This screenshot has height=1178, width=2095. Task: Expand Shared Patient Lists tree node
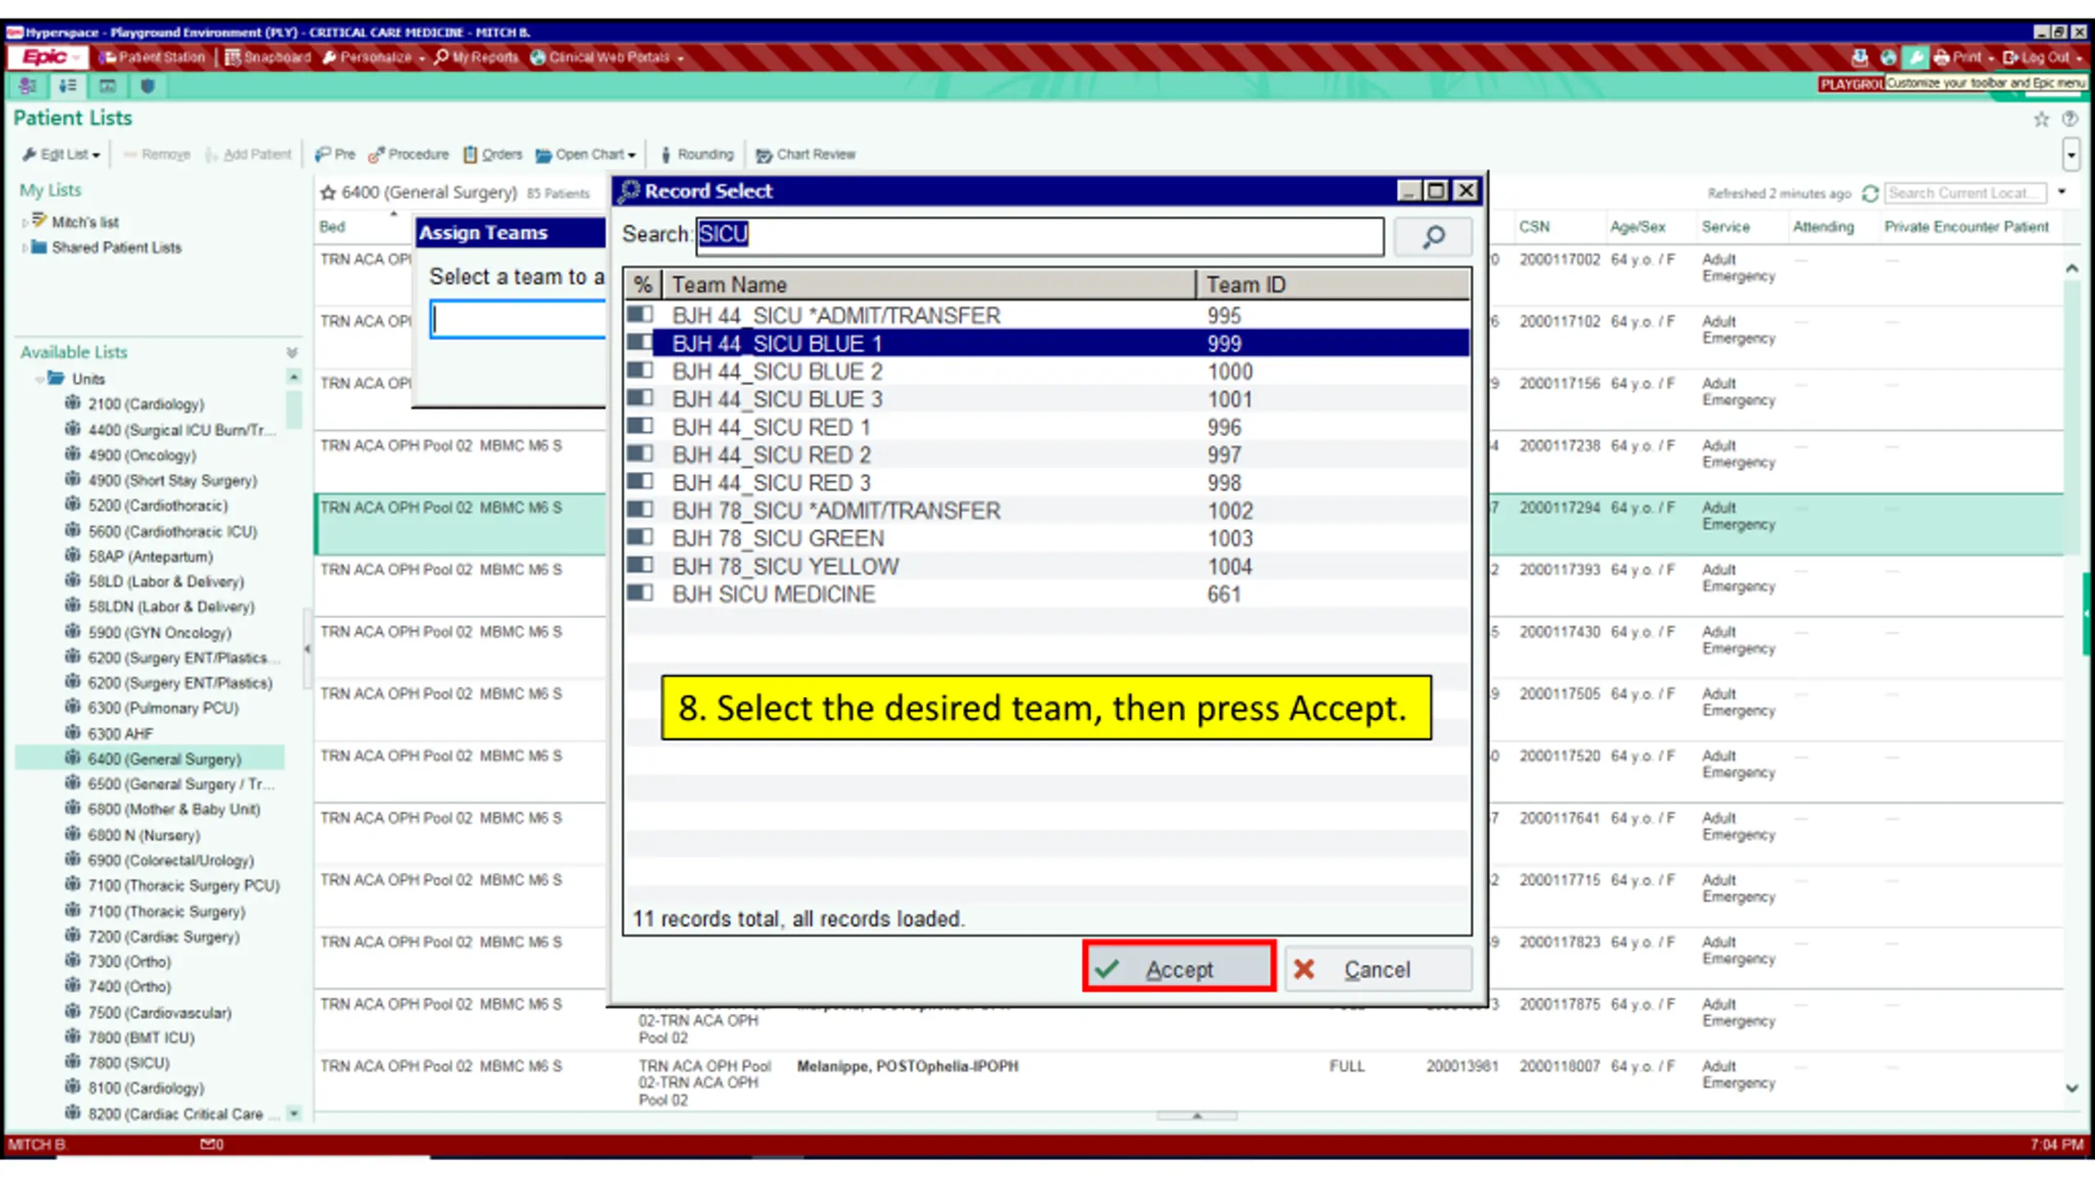(25, 248)
